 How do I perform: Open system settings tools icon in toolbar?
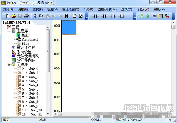click(167, 16)
